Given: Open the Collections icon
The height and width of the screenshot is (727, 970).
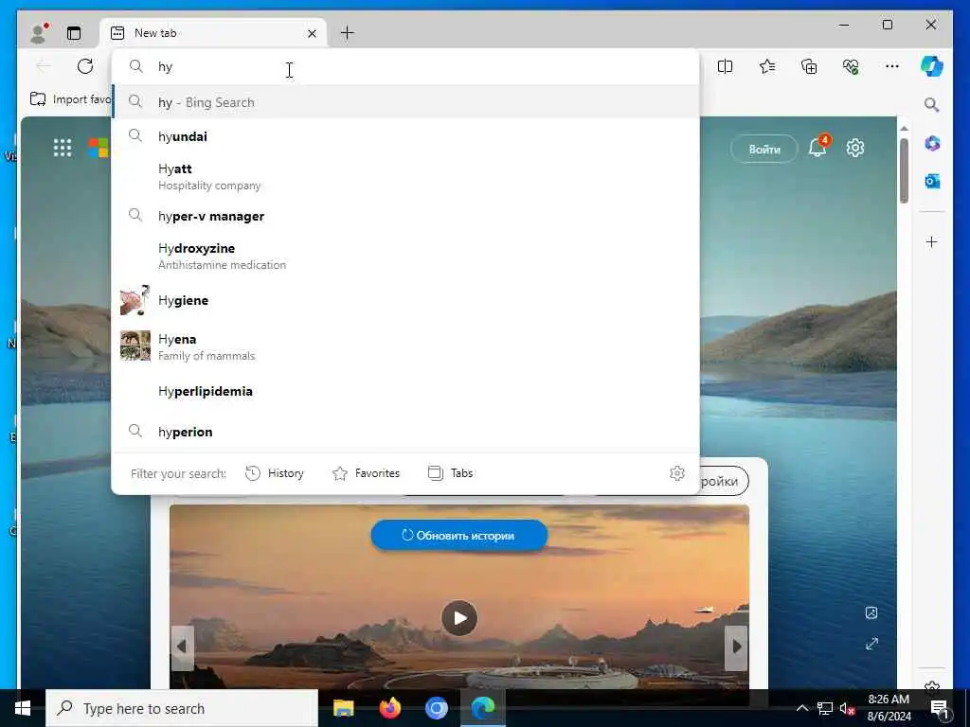Looking at the screenshot, I should (x=809, y=66).
